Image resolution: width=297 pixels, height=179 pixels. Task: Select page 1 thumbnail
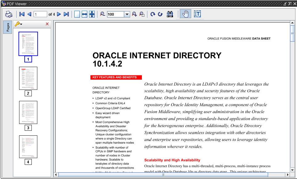tap(28, 44)
